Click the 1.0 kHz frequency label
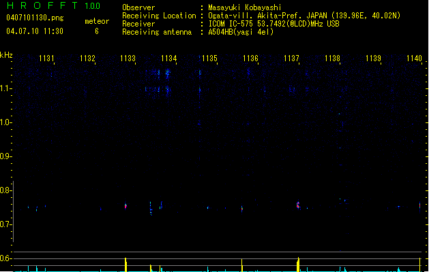Viewport: 429px width, 272px height. click(x=5, y=122)
